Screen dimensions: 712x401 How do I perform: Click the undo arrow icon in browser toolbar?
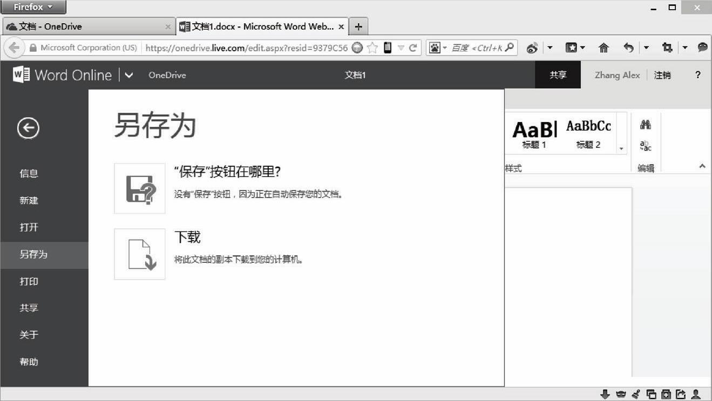pyautogui.click(x=629, y=47)
